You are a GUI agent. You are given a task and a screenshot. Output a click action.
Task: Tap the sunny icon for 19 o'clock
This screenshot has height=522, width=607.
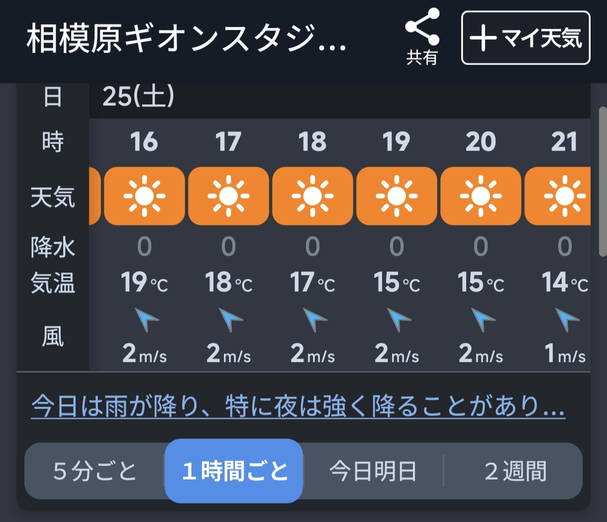pos(397,196)
